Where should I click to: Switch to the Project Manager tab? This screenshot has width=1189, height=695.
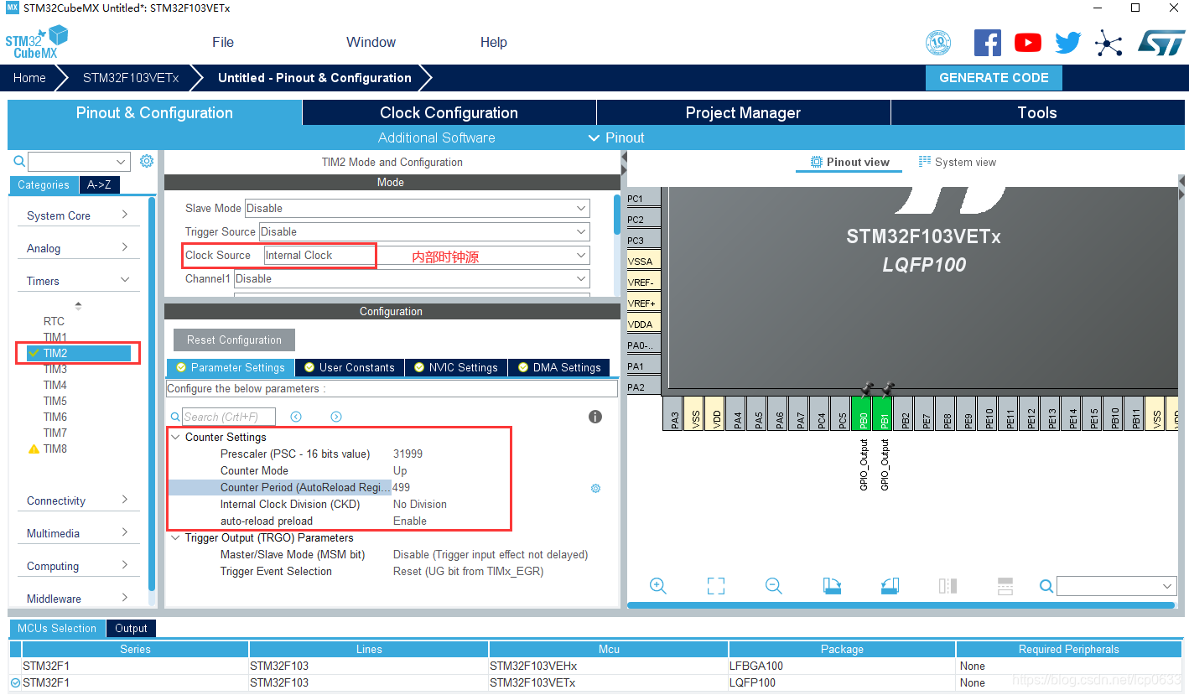click(743, 112)
